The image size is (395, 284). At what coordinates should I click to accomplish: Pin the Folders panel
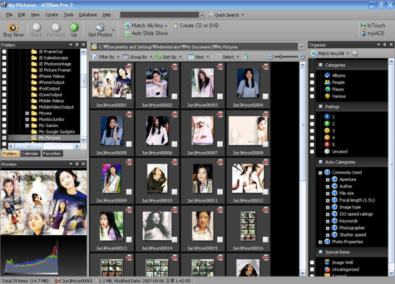coord(77,44)
